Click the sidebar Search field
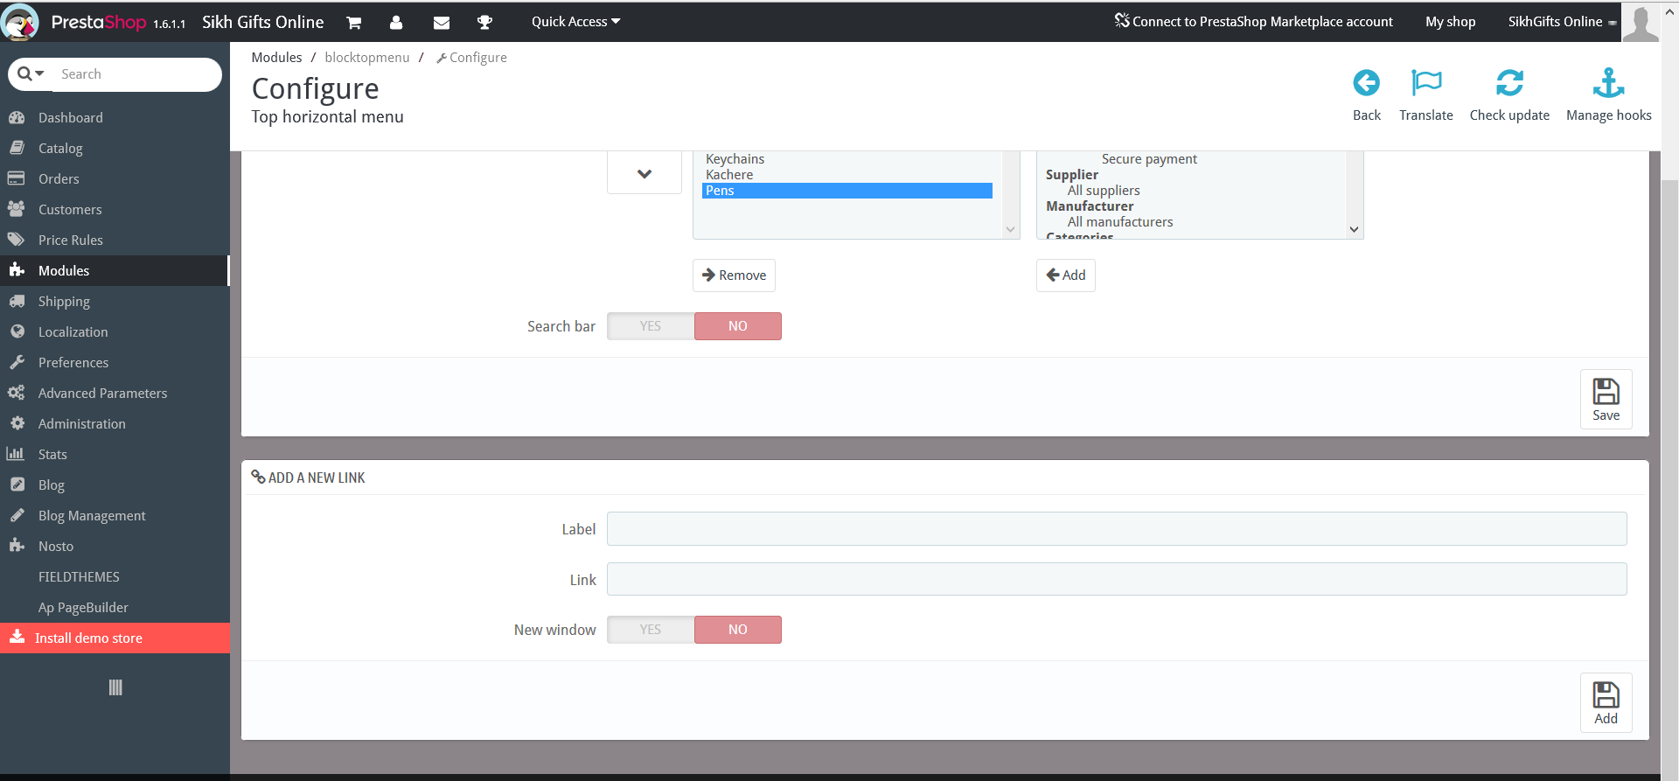1679x781 pixels. 136,74
